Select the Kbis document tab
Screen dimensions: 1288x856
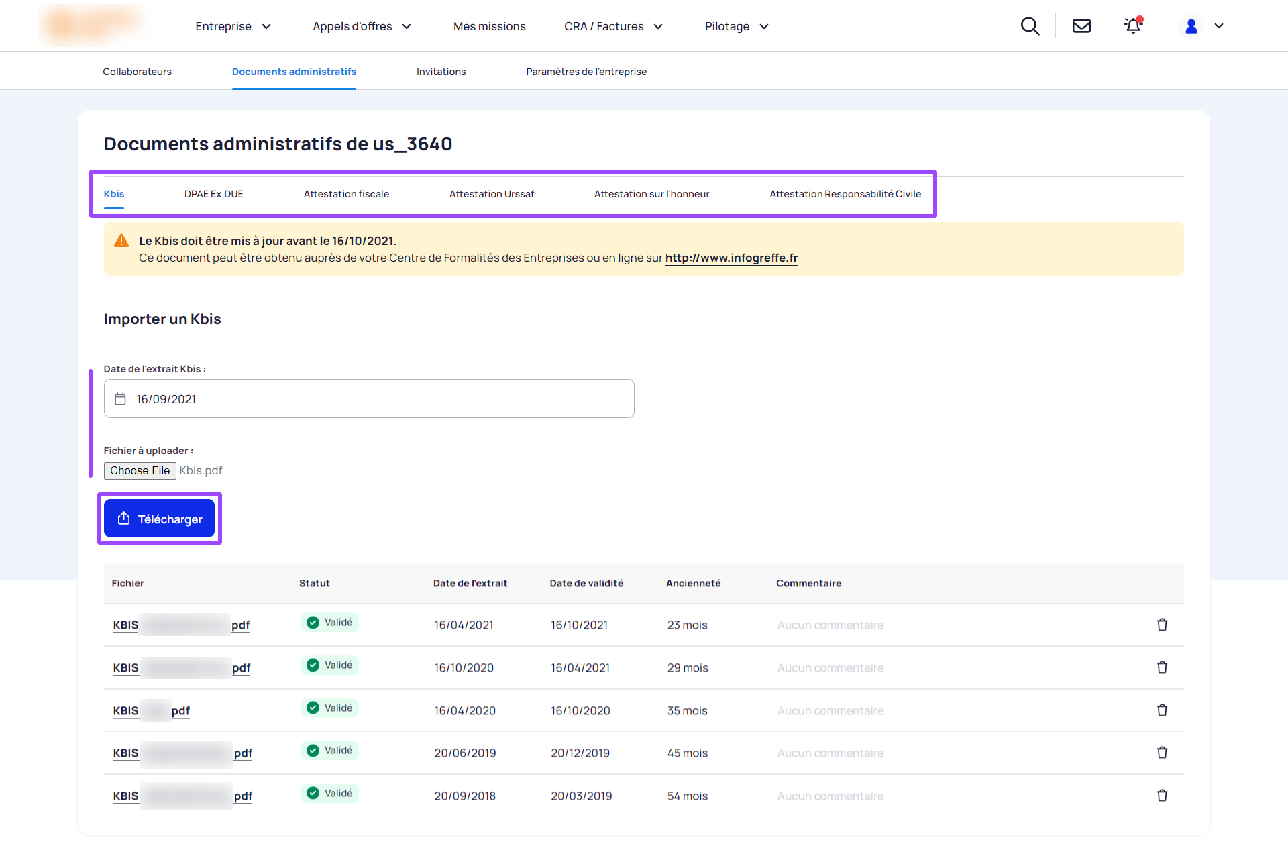(x=114, y=194)
